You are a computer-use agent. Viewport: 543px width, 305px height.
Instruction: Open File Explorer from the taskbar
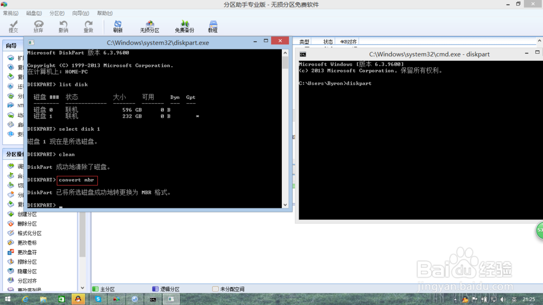[43, 299]
